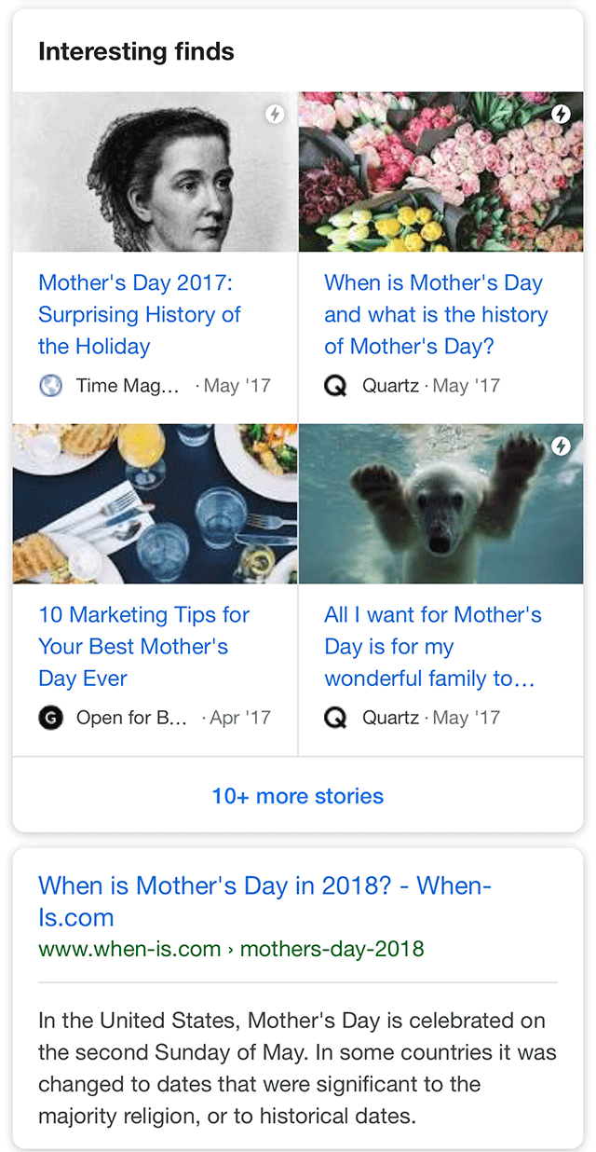Image resolution: width=596 pixels, height=1152 pixels.
Task: Open the black-and-white woman portrait thumbnail
Action: tap(155, 172)
